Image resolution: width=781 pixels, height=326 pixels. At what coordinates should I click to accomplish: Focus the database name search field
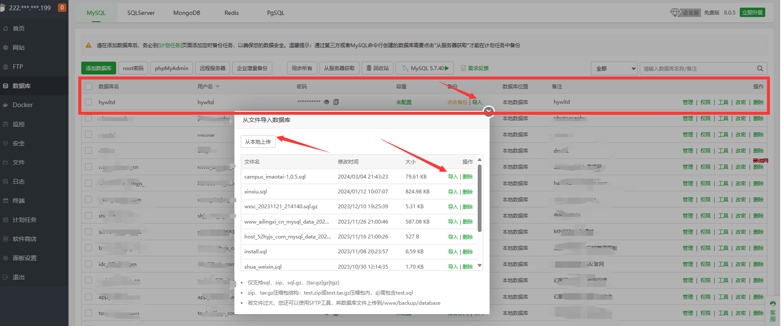pyautogui.click(x=698, y=68)
